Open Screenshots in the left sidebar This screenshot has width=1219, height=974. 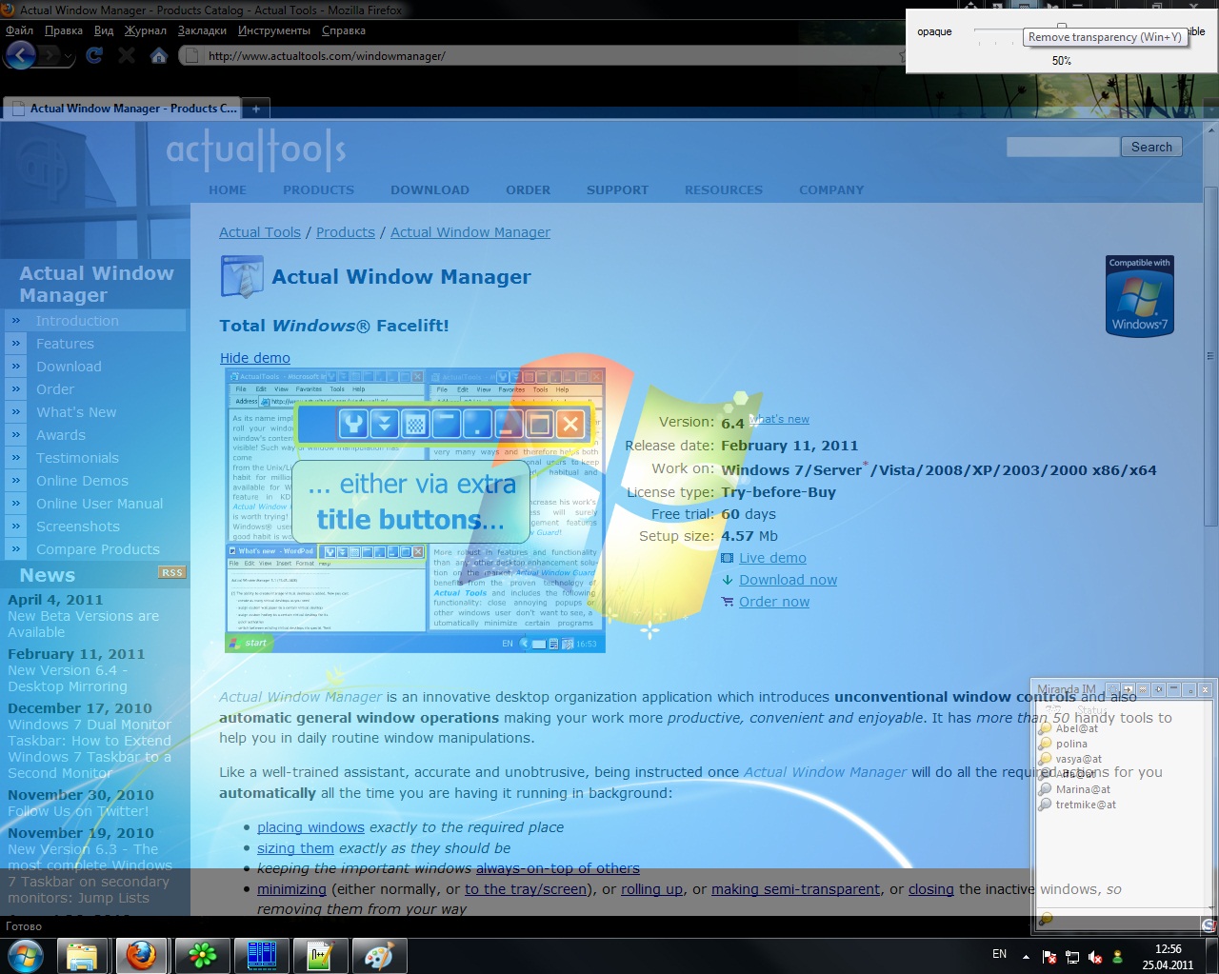click(78, 527)
